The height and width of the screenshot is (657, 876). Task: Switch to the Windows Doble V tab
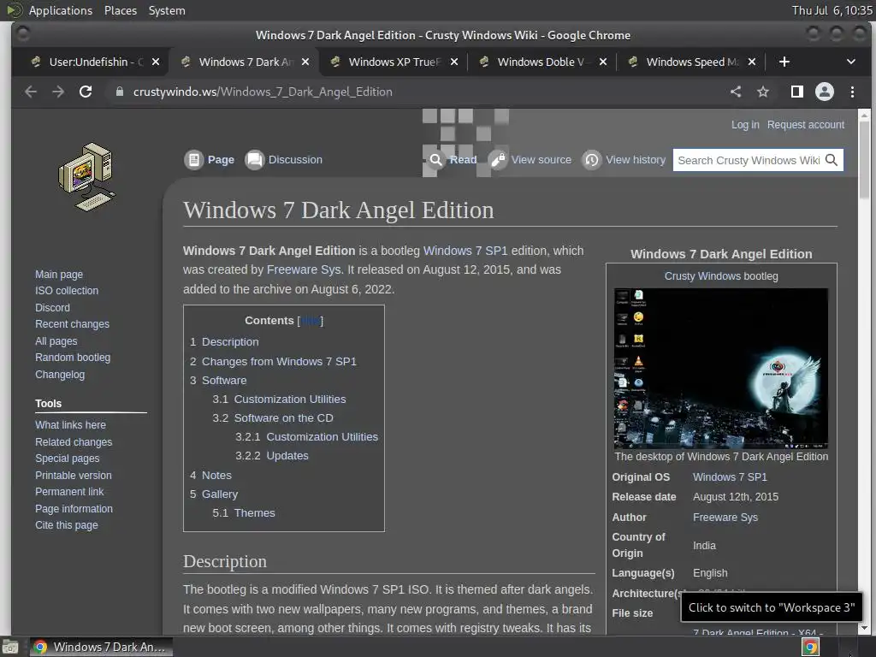point(541,62)
